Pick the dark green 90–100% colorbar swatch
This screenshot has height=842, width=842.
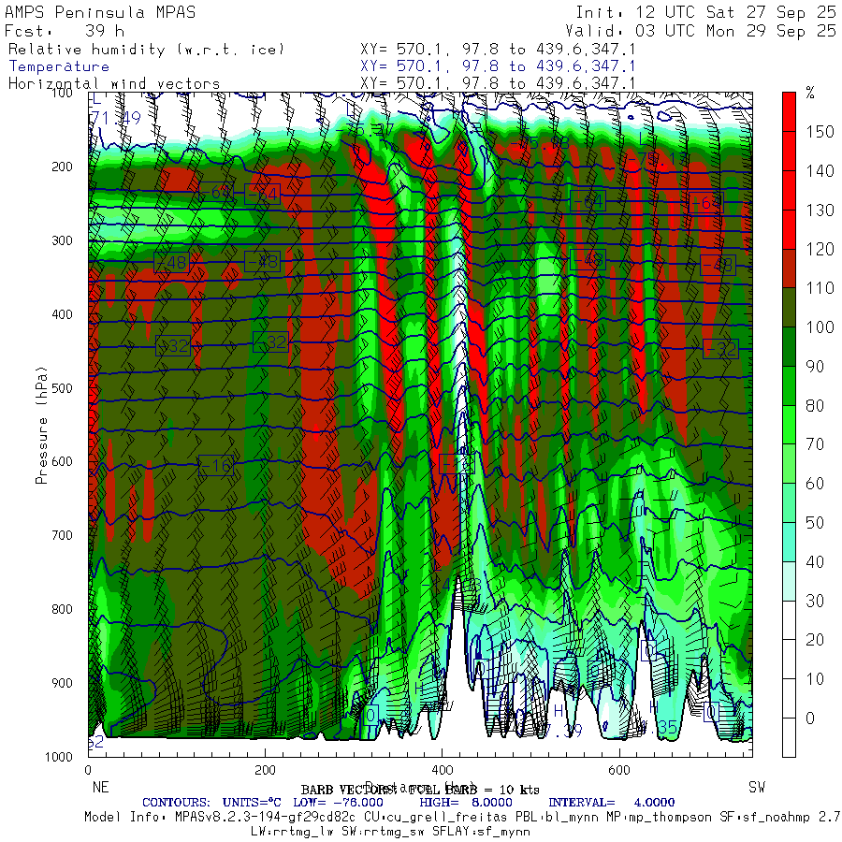(x=789, y=347)
